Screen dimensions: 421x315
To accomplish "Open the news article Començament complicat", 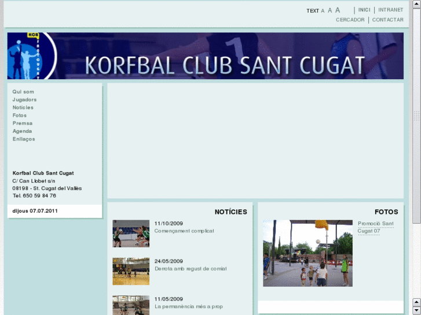I will click(x=184, y=231).
